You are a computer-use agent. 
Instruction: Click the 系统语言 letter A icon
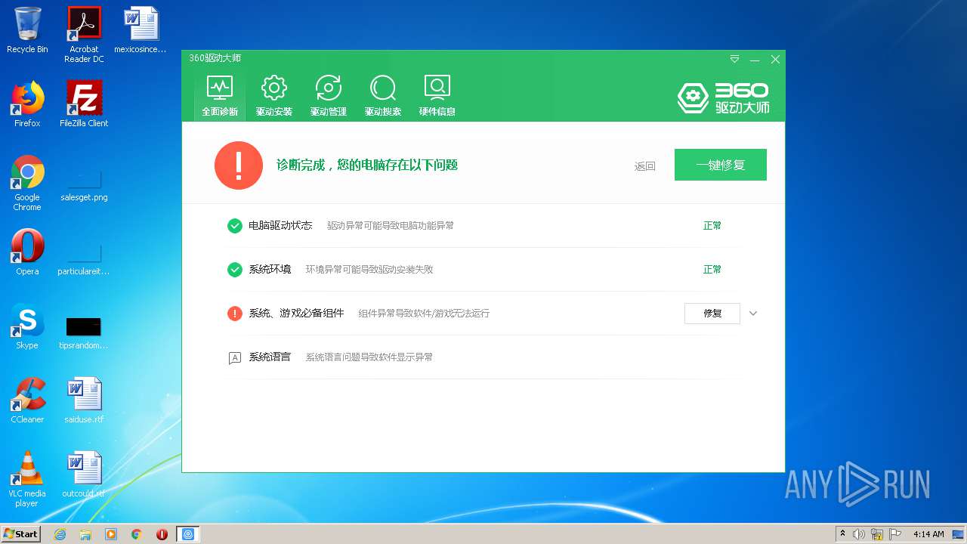click(235, 357)
